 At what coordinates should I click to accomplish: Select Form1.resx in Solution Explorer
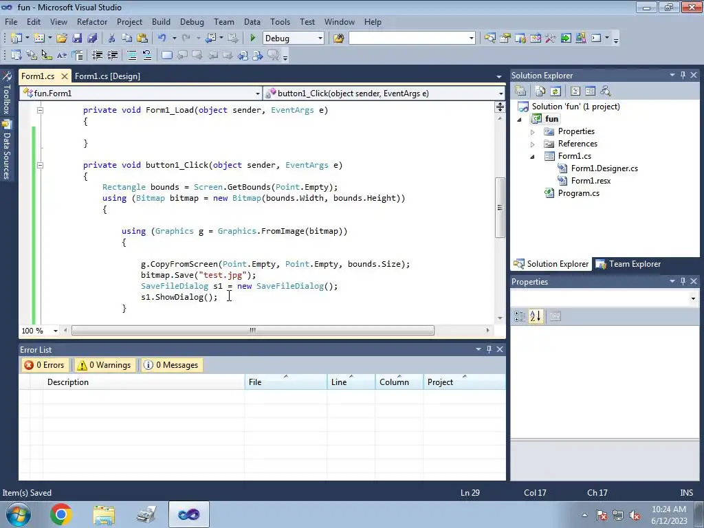click(x=591, y=181)
